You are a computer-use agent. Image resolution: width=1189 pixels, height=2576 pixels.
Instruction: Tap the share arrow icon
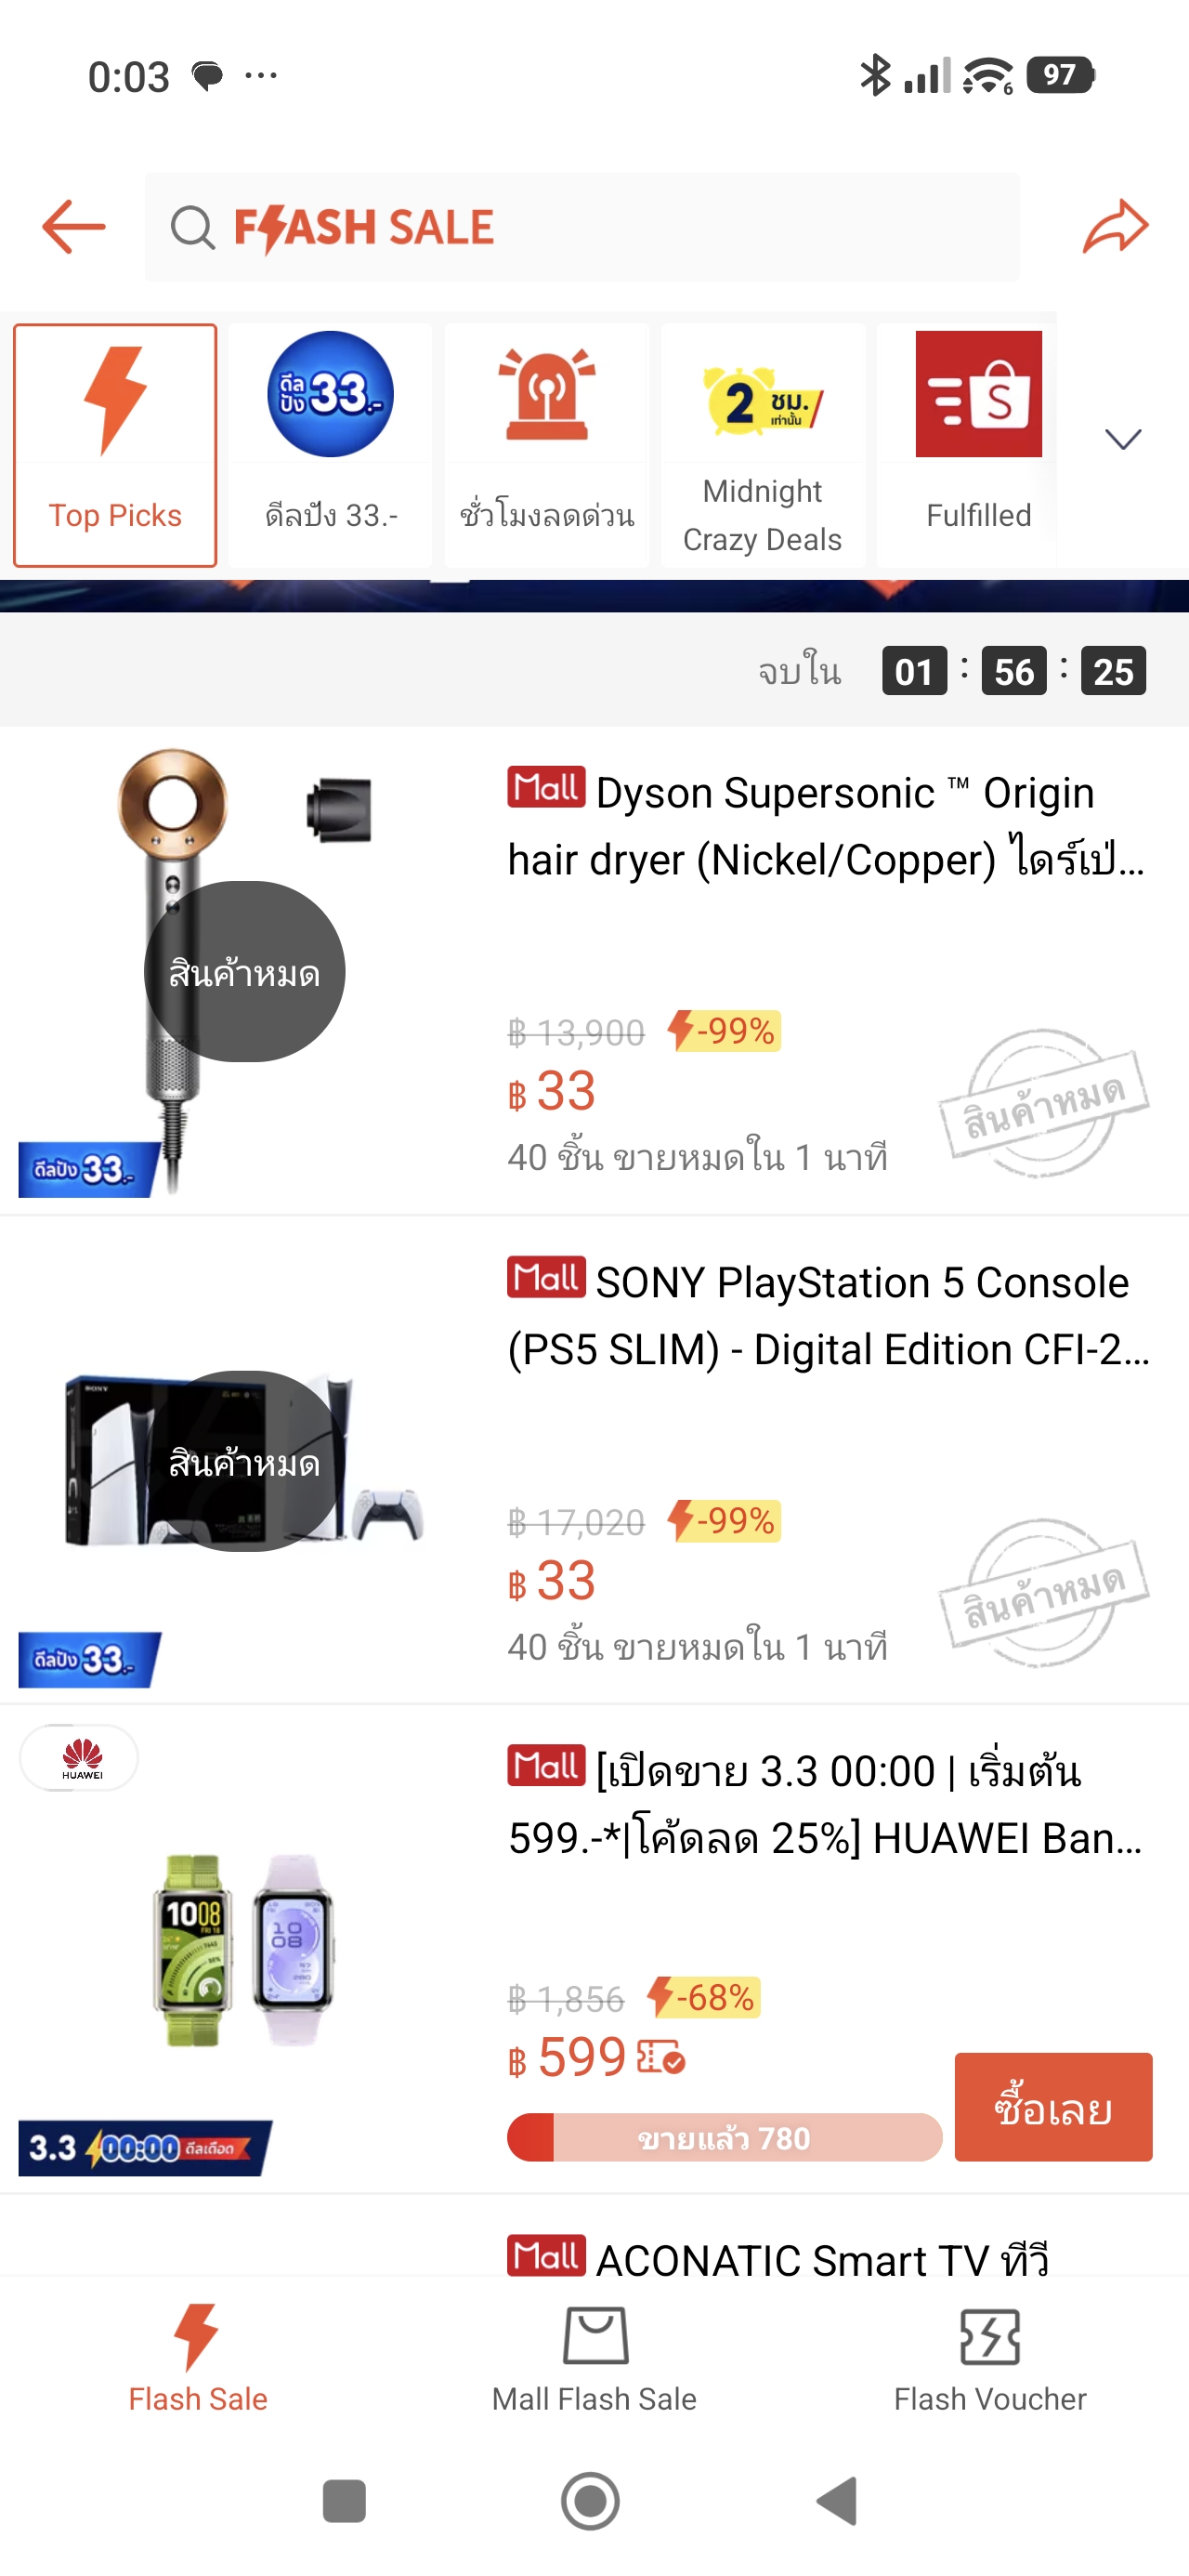click(1115, 226)
